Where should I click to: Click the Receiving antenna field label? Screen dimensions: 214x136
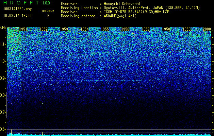78,16
